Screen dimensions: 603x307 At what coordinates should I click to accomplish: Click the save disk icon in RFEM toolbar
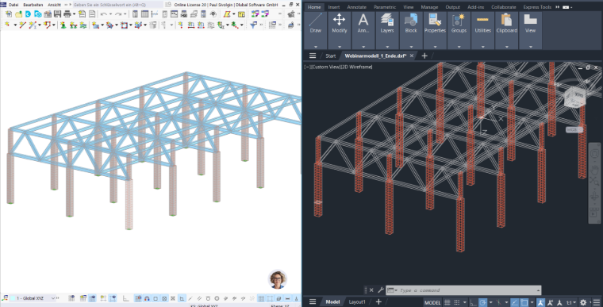[x=57, y=14]
